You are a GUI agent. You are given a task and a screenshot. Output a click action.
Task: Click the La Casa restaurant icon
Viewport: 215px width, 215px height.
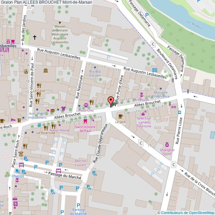pyautogui.click(x=39, y=85)
